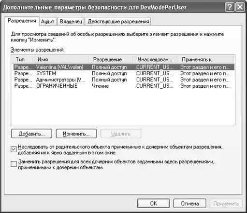247x213 pixels.
Task: Click the Применять к column header
Action: point(205,59)
